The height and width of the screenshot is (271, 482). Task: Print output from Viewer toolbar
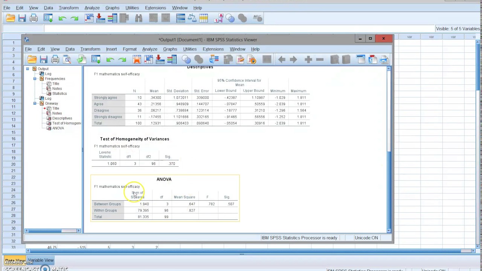point(55,59)
